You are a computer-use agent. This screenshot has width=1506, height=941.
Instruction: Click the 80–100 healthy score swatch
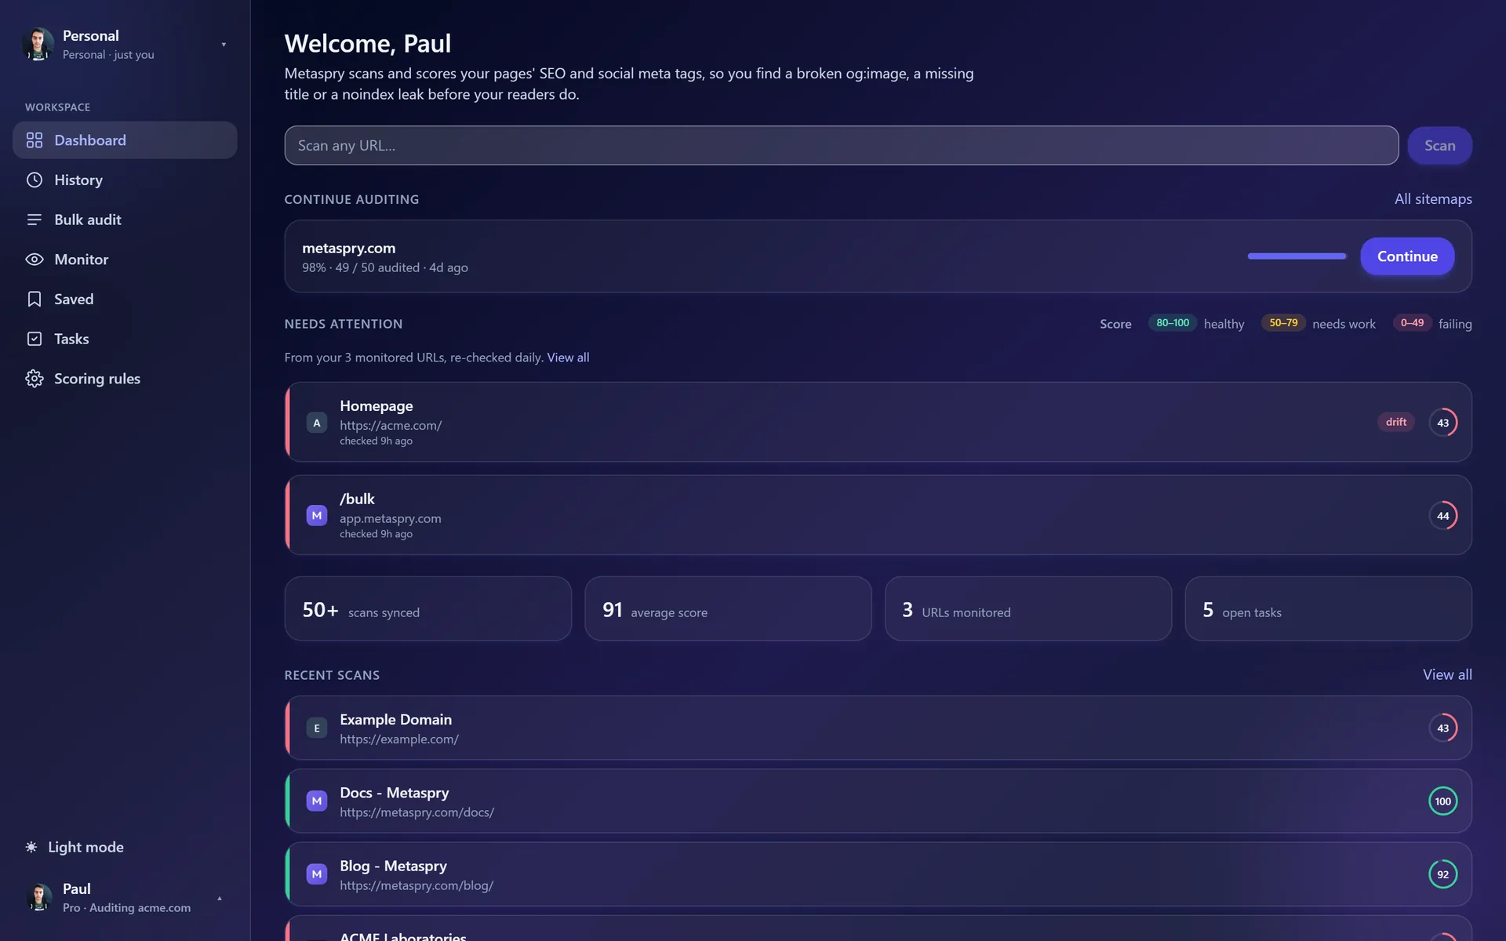click(x=1173, y=323)
